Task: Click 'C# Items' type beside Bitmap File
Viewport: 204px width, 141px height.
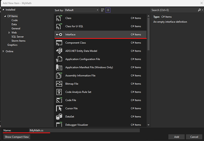Action: coord(136,84)
